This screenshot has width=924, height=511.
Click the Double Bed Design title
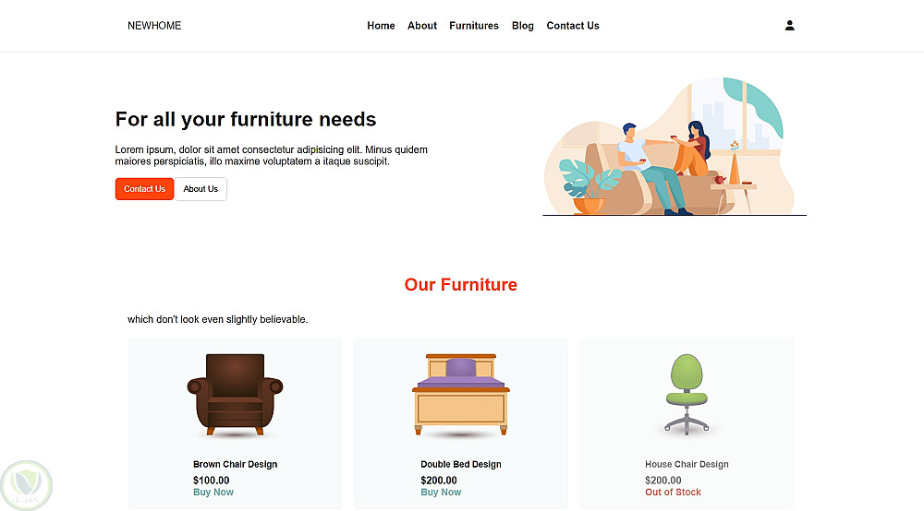(x=461, y=464)
